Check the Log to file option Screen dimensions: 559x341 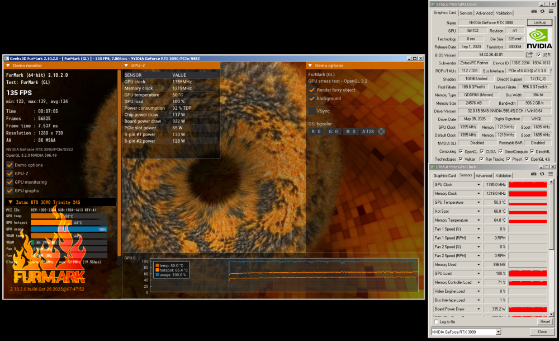pos(435,322)
